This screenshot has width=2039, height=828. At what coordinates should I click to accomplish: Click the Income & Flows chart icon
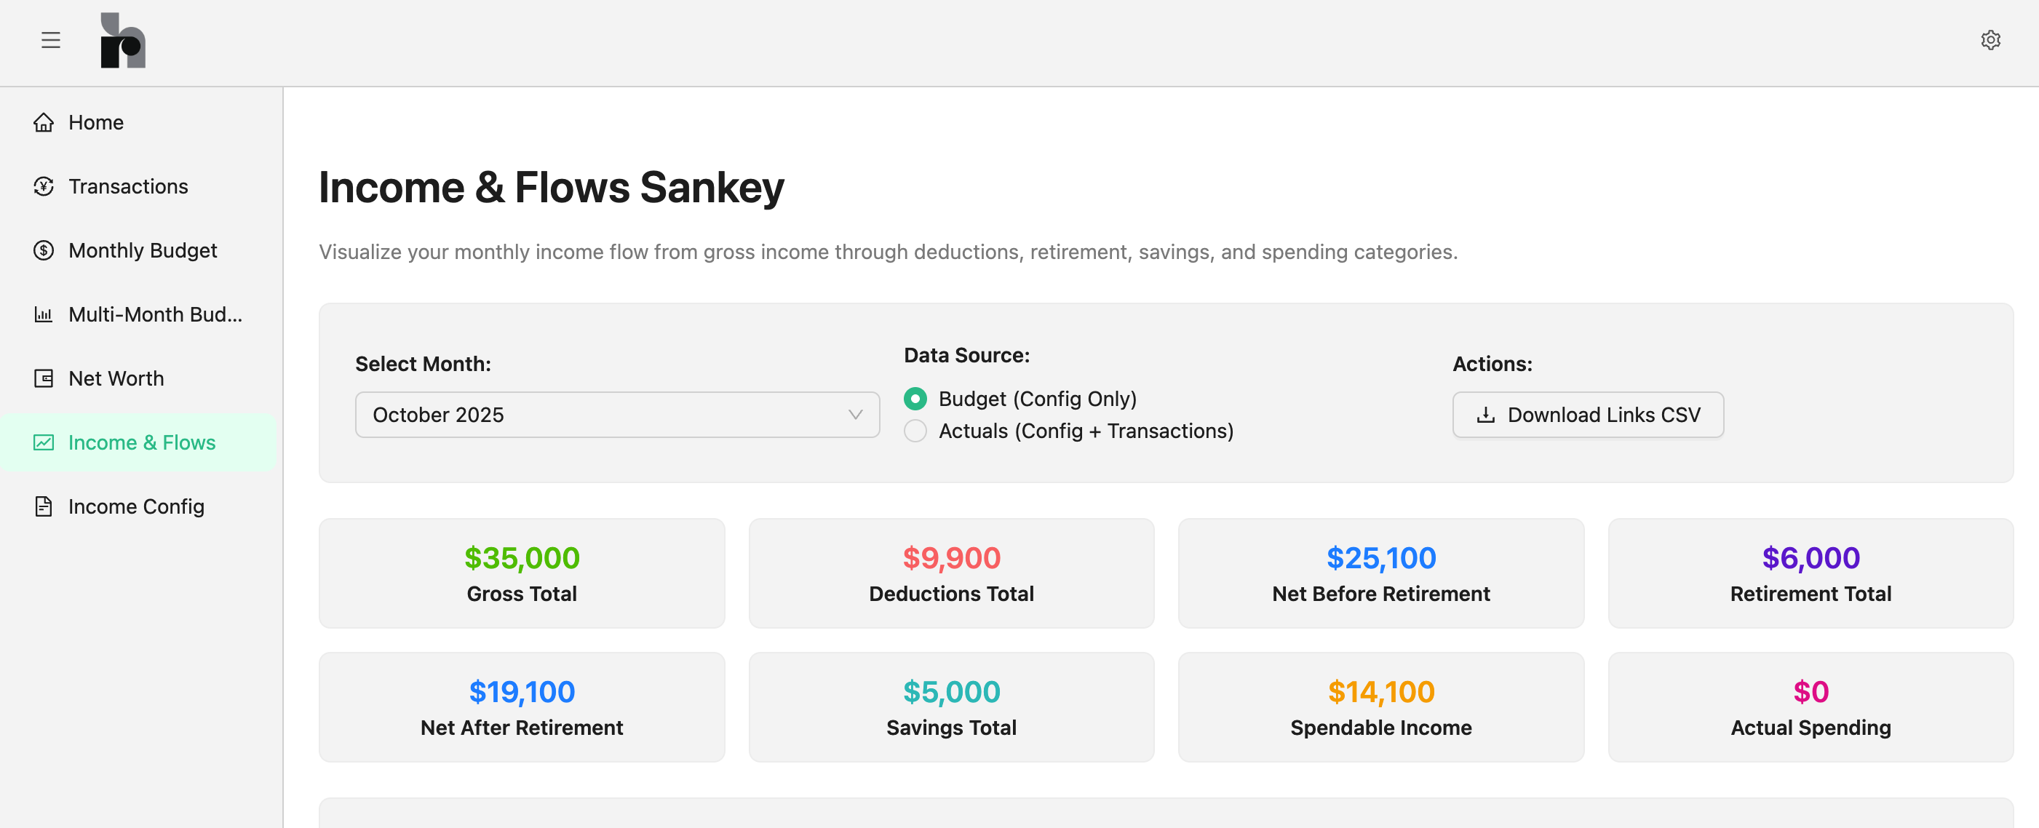click(44, 442)
